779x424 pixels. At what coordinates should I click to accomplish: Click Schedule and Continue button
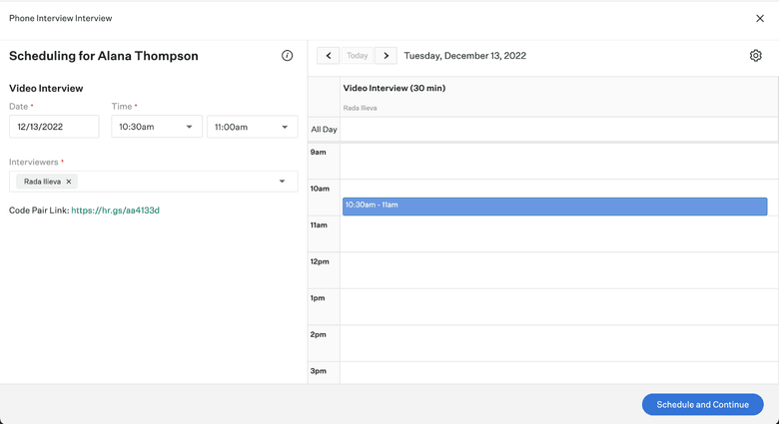702,405
